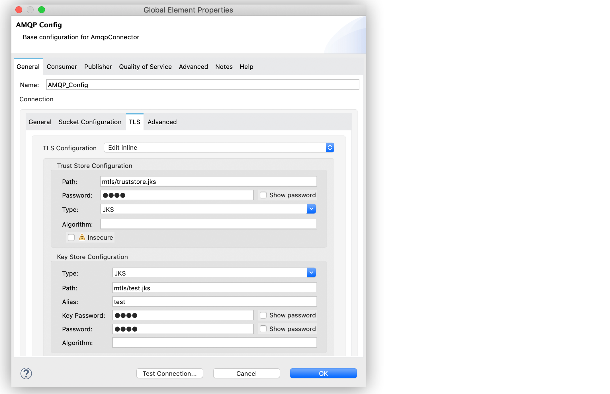Enable the Insecure checkbox
610x394 pixels.
(71, 237)
